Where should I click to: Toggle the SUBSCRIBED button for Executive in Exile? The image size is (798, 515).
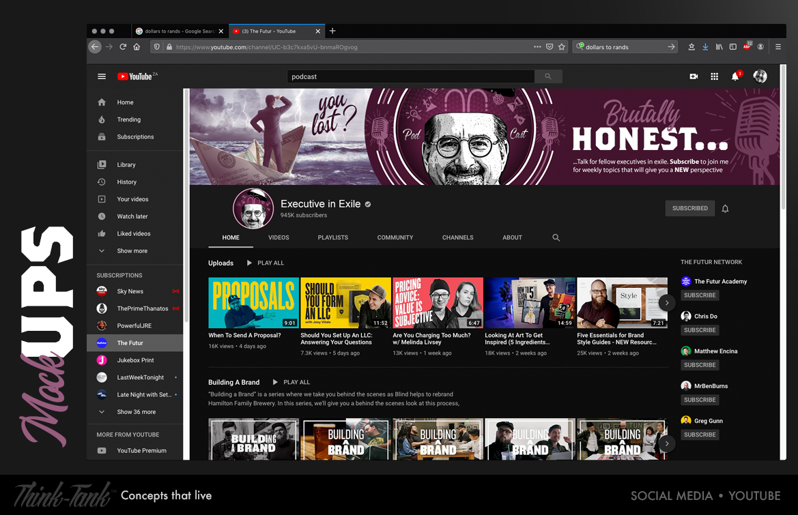(689, 208)
